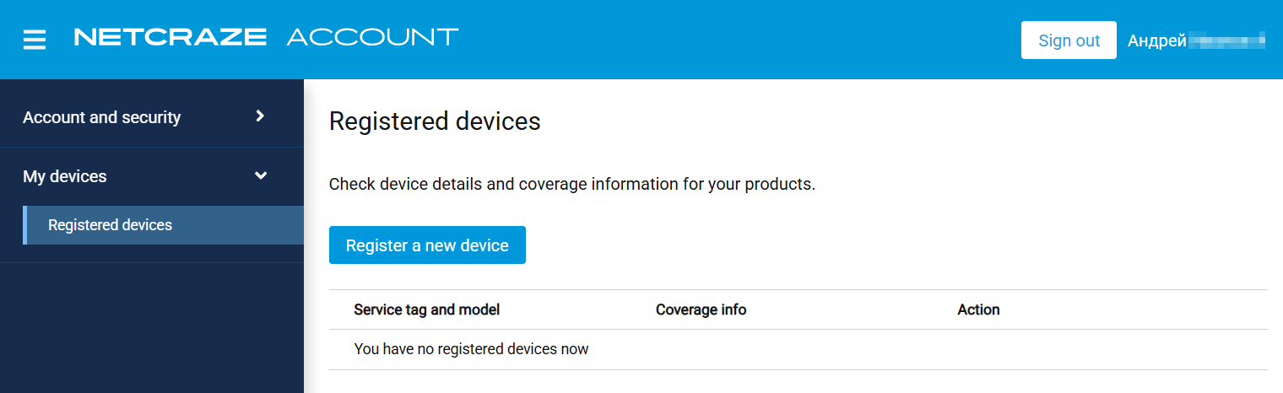Click the Action column header

(978, 310)
